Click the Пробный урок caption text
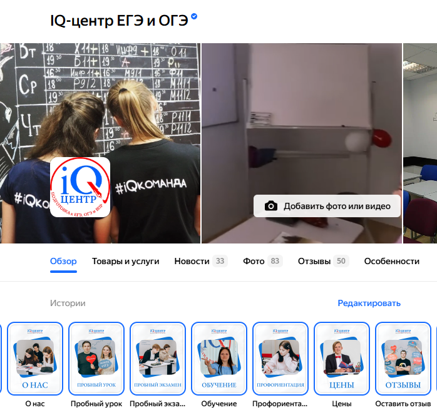437x420 pixels. pos(96,404)
